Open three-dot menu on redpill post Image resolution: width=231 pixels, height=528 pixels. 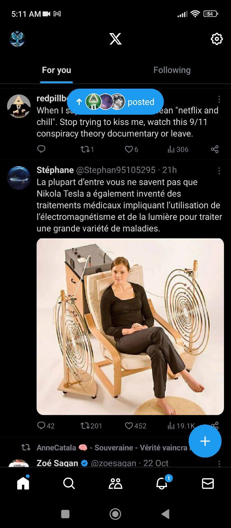click(x=219, y=99)
